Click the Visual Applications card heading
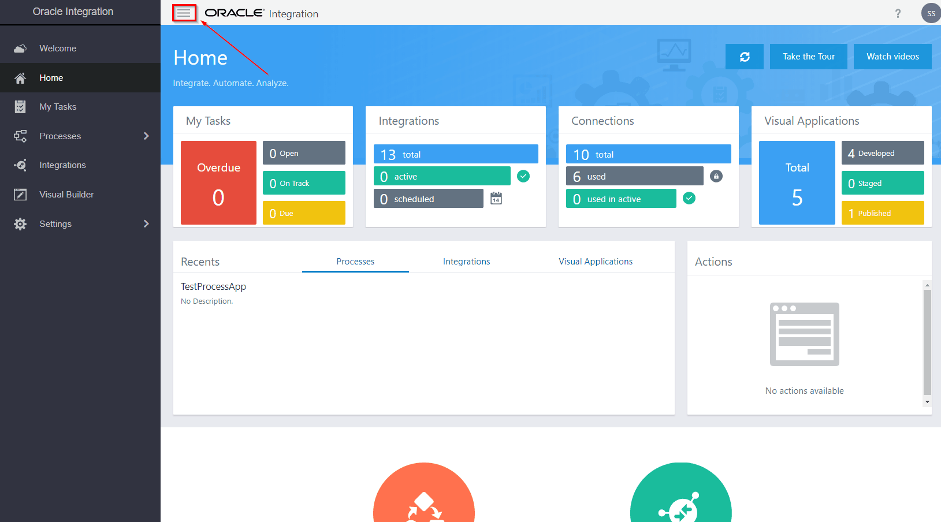This screenshot has width=941, height=522. (812, 121)
